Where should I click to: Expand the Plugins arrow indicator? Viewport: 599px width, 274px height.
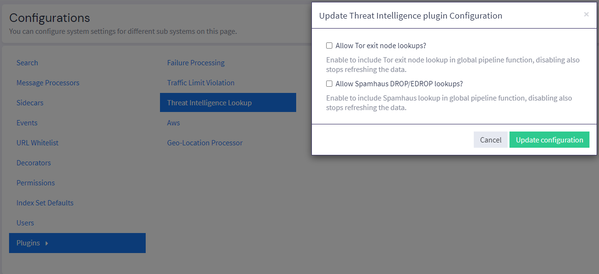(x=47, y=243)
